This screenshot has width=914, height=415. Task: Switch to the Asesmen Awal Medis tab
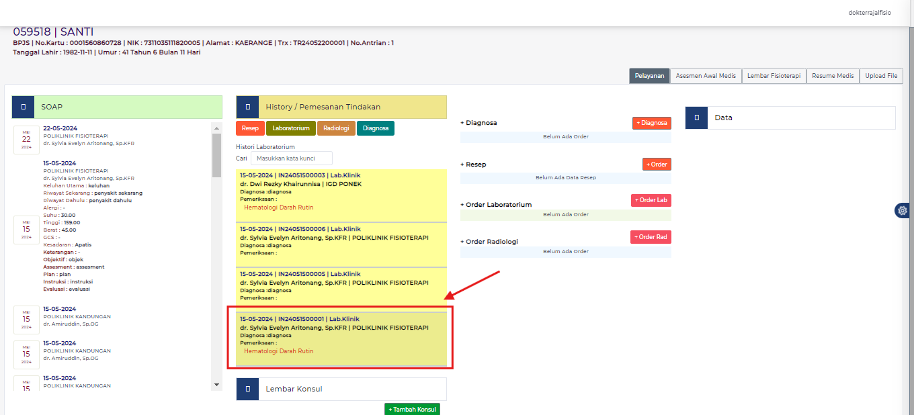(705, 76)
